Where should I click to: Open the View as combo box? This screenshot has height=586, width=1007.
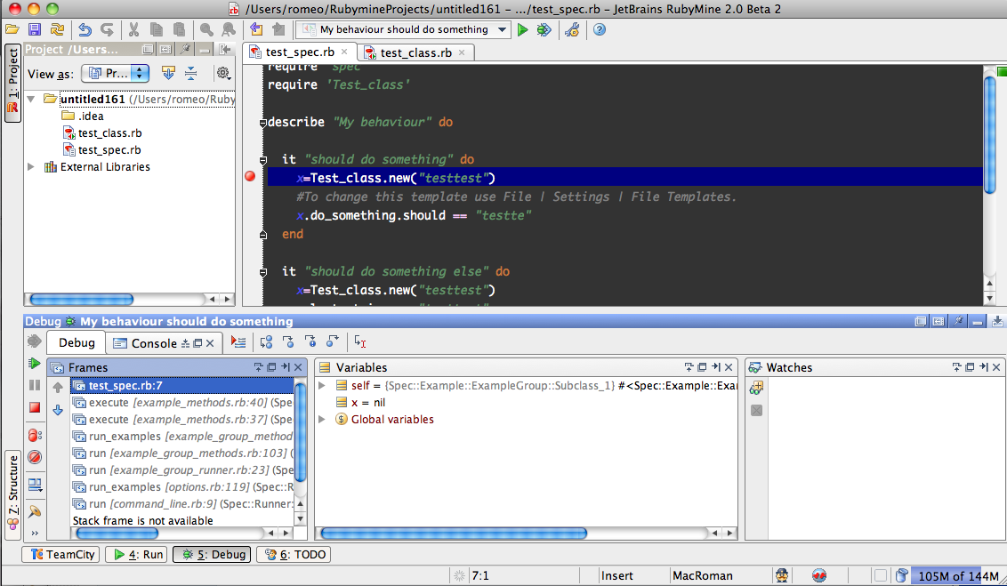click(115, 73)
